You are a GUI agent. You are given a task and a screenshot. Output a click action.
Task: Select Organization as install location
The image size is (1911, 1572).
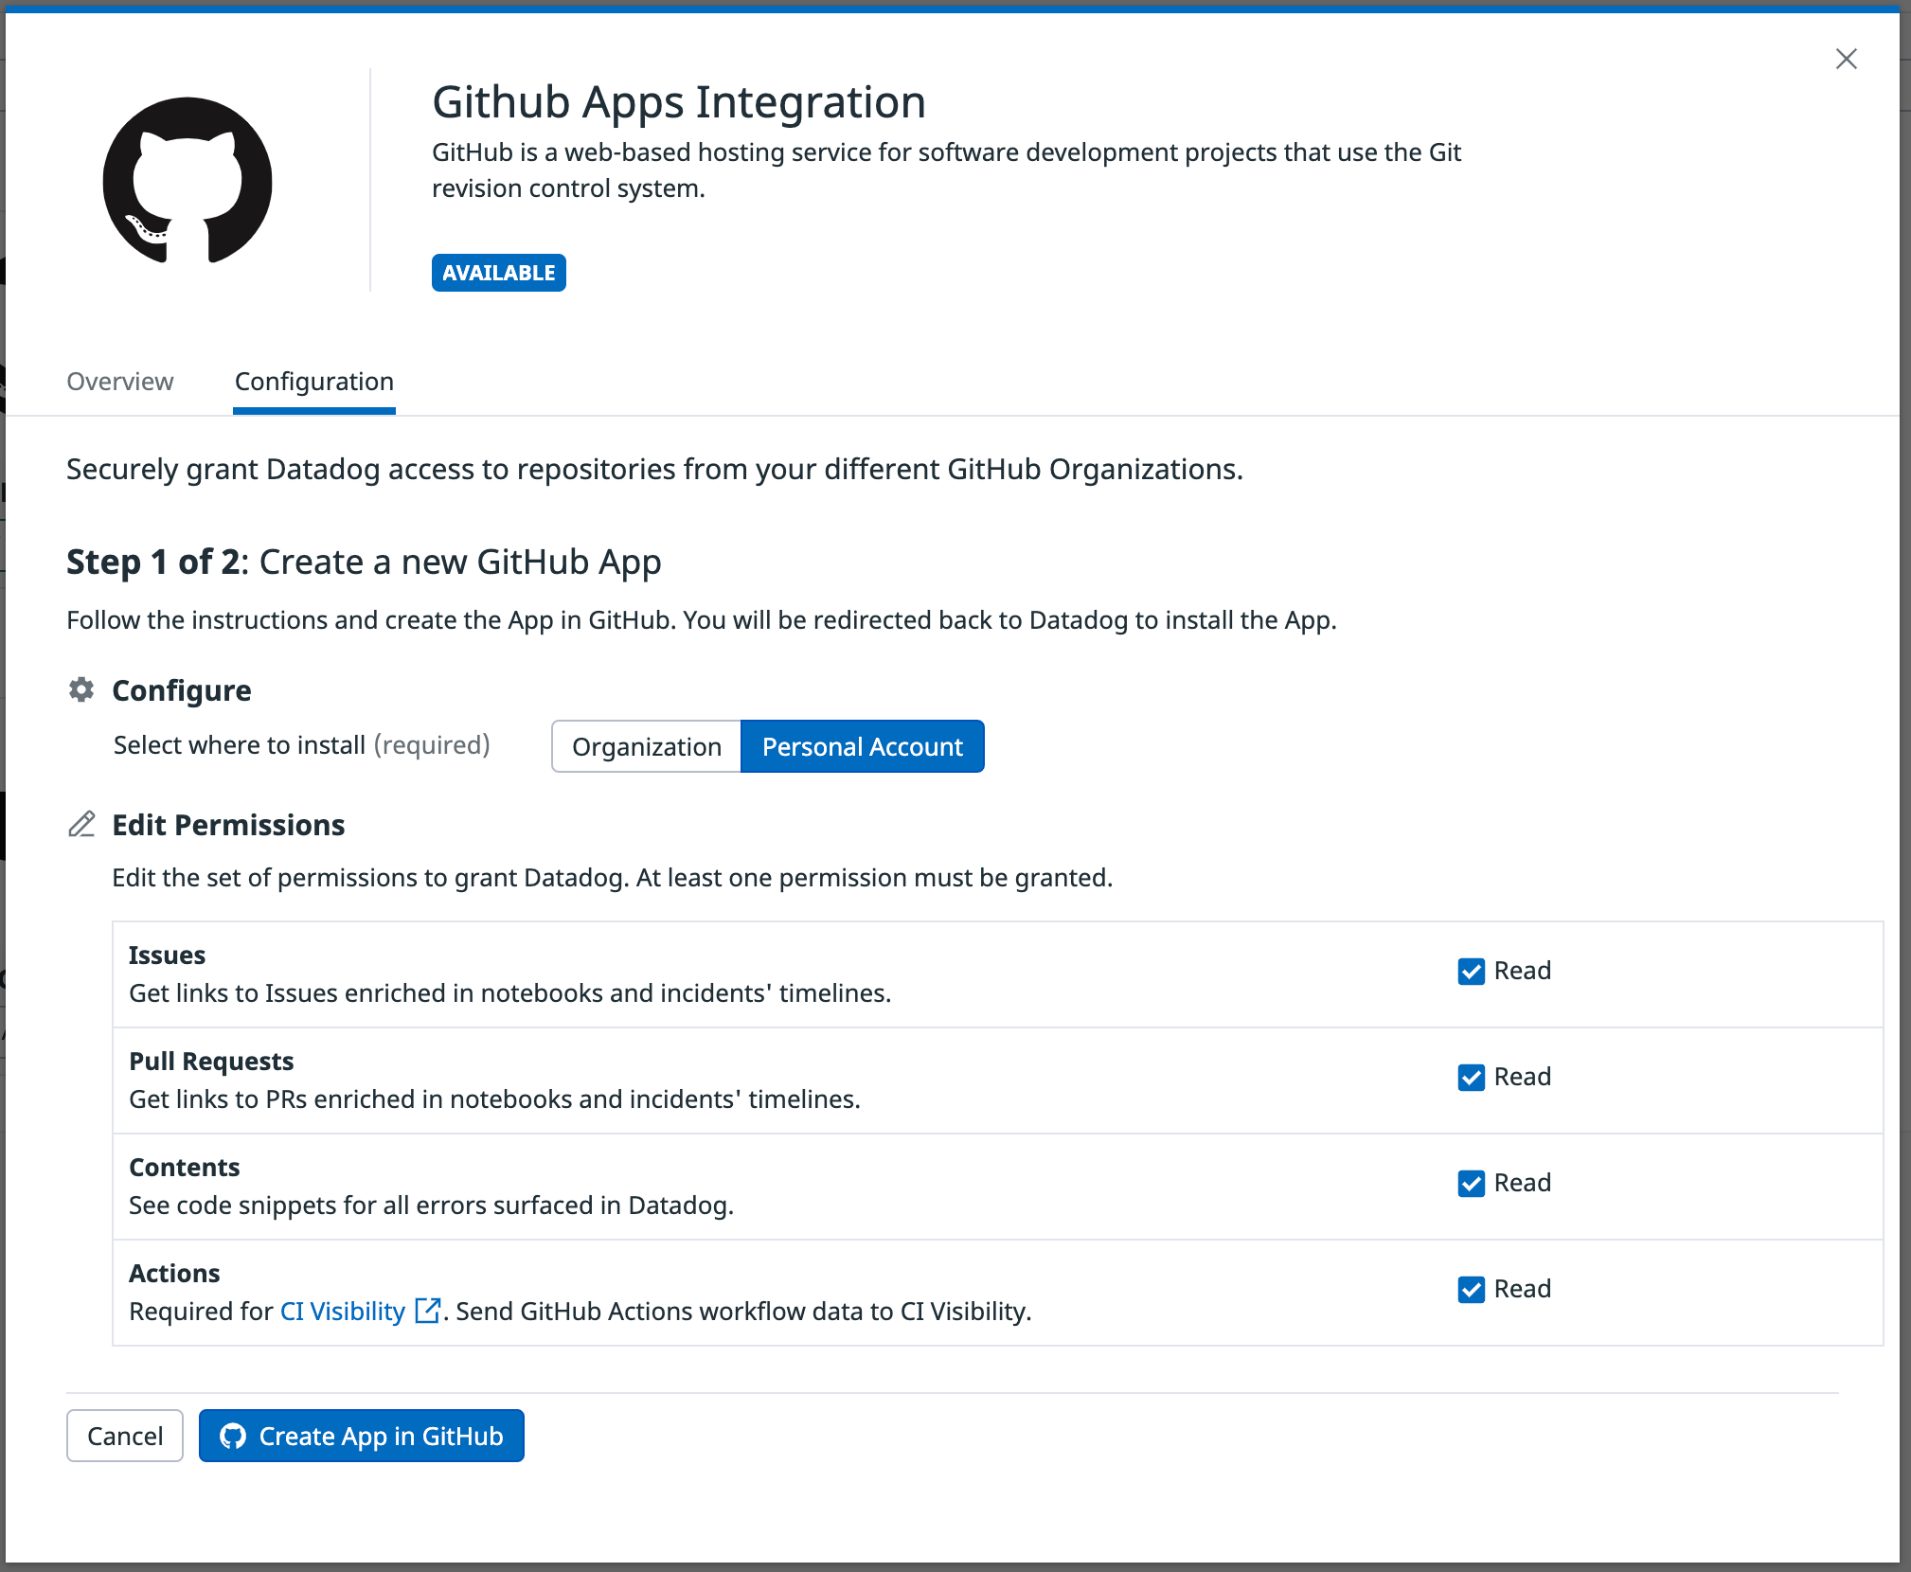(x=647, y=746)
